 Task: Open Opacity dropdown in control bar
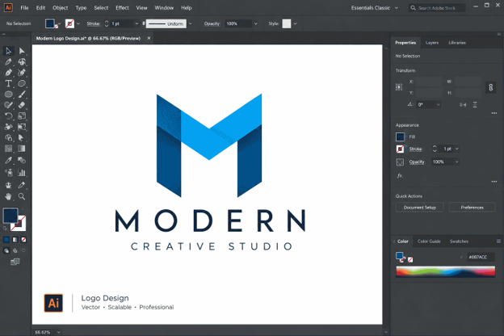pos(255,23)
